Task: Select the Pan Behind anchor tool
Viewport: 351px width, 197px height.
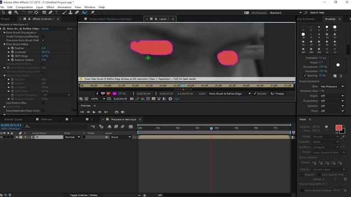Action: 36,13
